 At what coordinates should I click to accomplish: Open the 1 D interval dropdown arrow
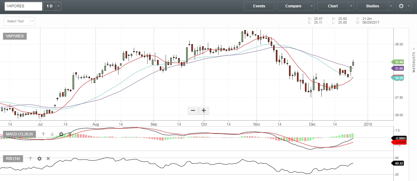58,6
